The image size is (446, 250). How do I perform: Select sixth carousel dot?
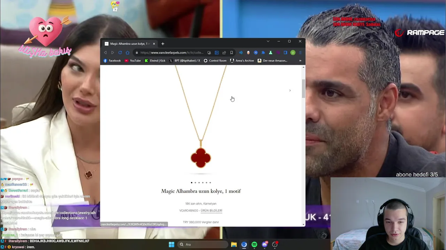click(x=210, y=183)
